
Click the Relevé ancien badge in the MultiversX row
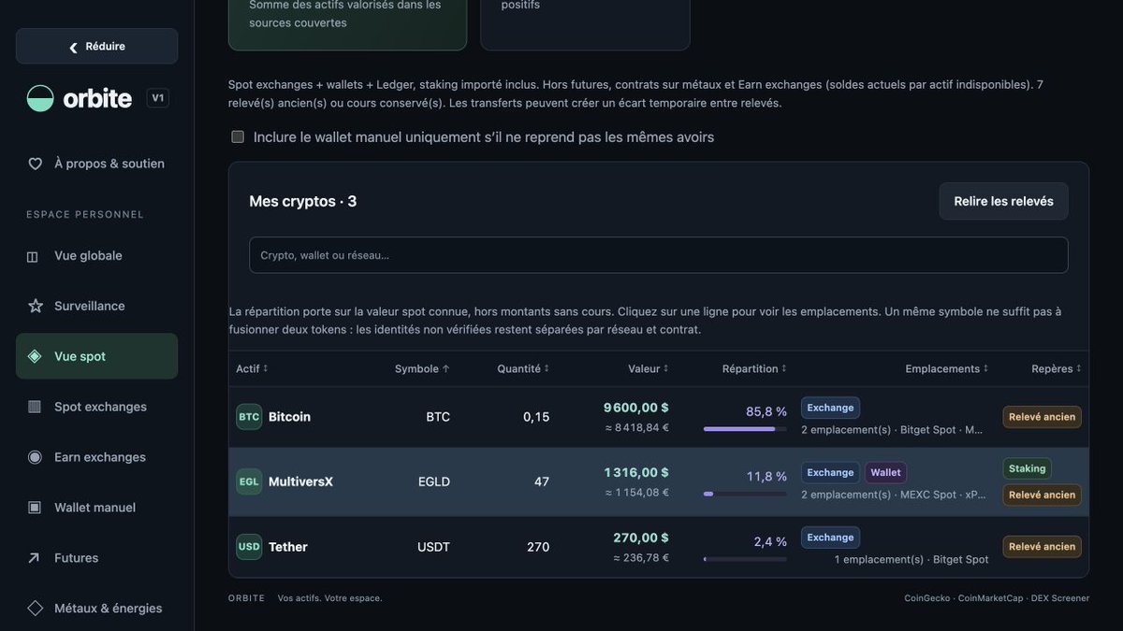[1042, 495]
